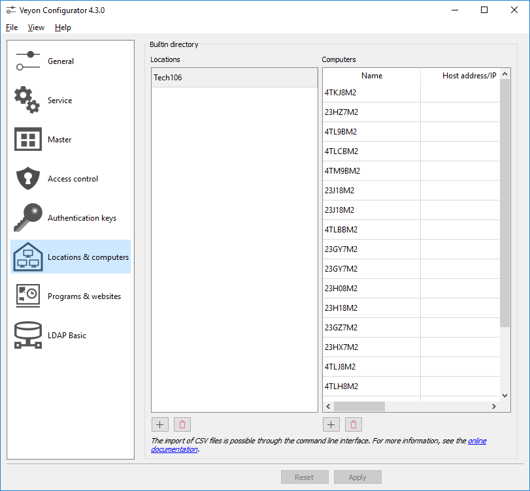Click the vertical scrollbar thumb in Computers
Viewport: 530px width, 491px height.
(x=505, y=203)
